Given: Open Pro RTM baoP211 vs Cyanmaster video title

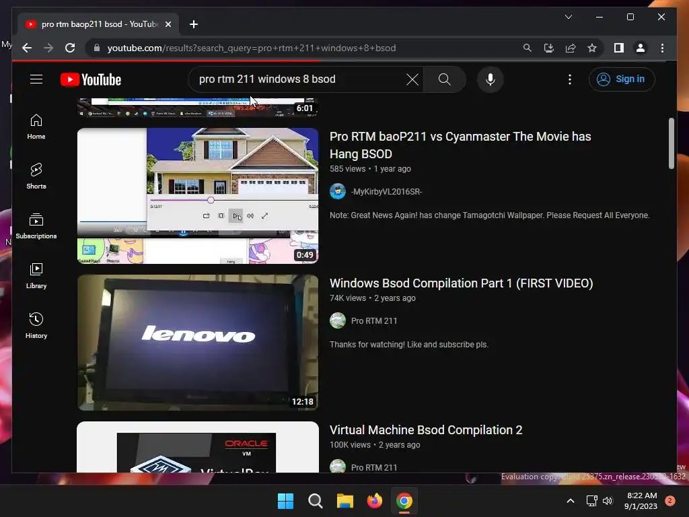Looking at the screenshot, I should click(460, 145).
